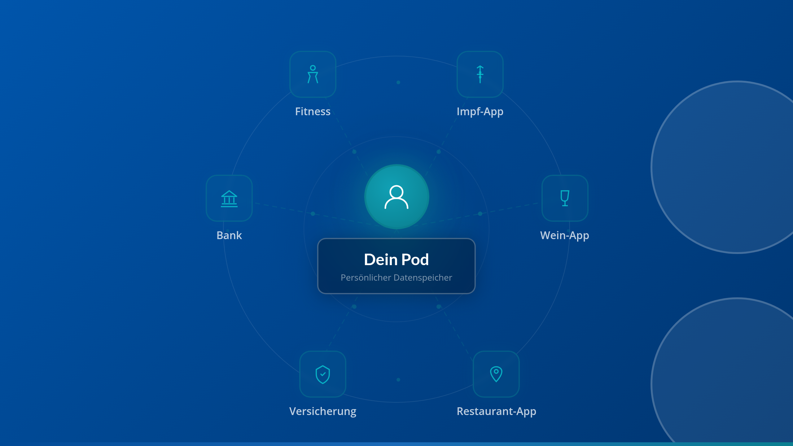Click the Impf-App text label

(480, 111)
